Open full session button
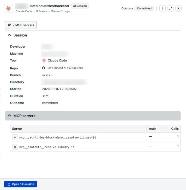 [x=21, y=184]
